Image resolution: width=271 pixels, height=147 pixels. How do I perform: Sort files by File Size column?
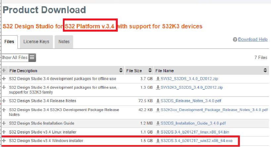point(150,71)
